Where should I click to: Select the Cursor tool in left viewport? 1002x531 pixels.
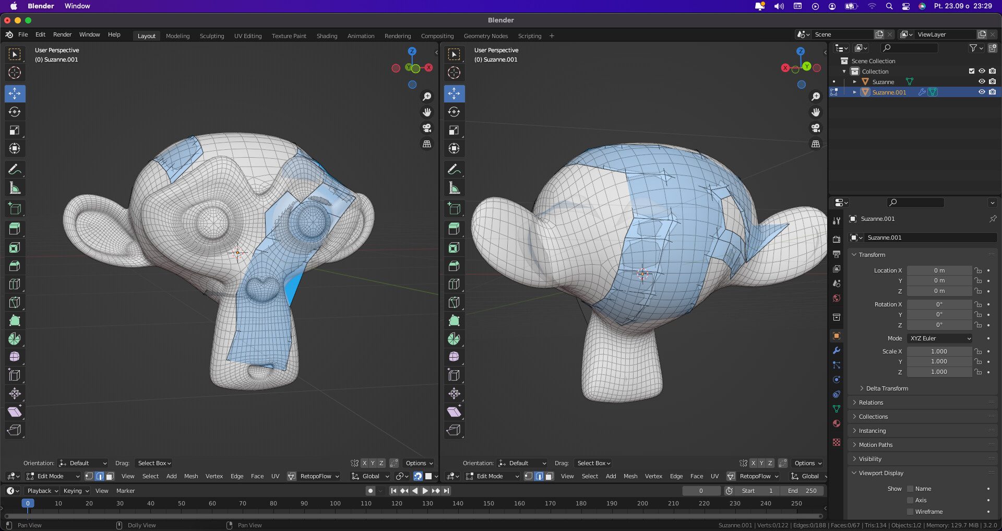[15, 73]
